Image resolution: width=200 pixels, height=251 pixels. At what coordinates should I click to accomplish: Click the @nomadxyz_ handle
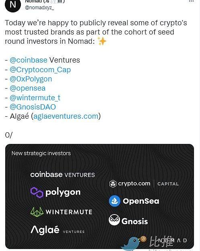click(39, 8)
